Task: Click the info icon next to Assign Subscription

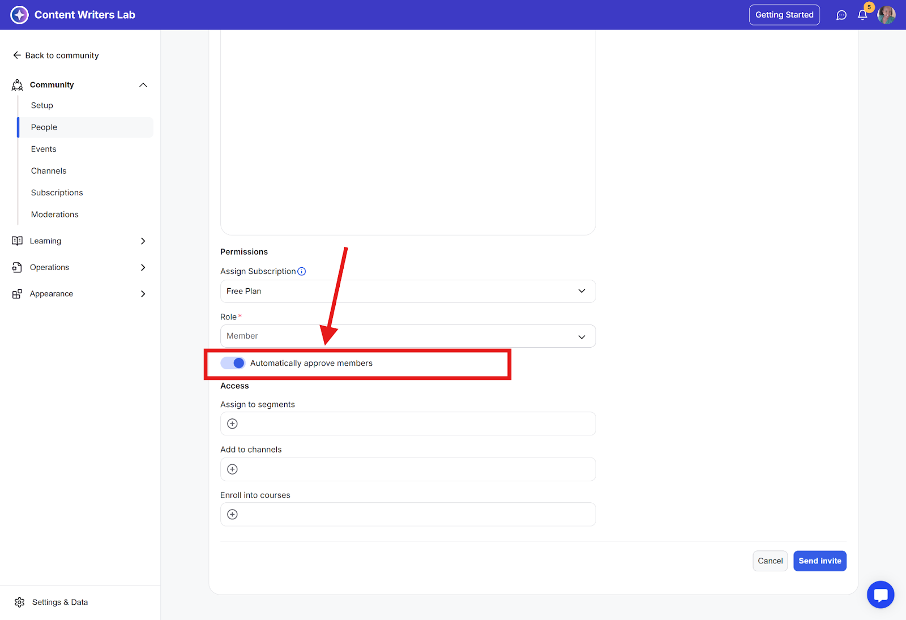Action: (x=302, y=271)
